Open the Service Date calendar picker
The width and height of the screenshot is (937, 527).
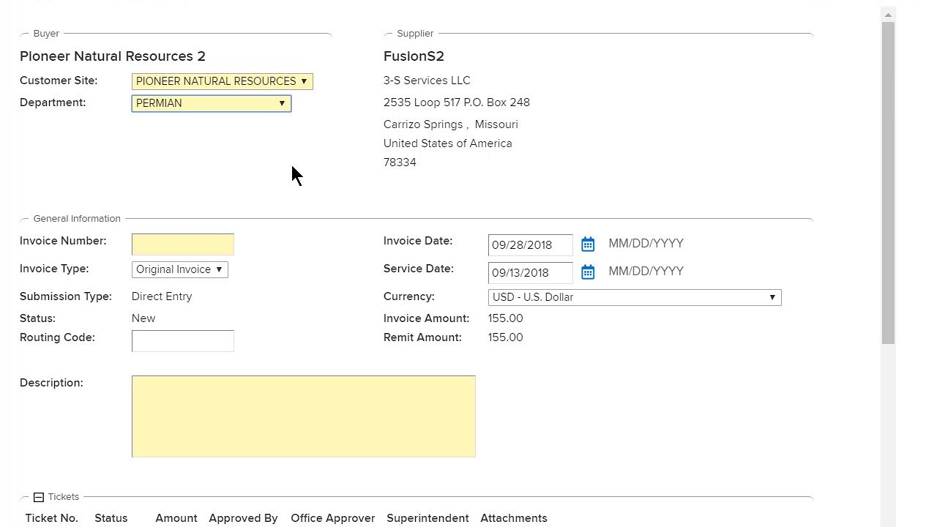[588, 272]
